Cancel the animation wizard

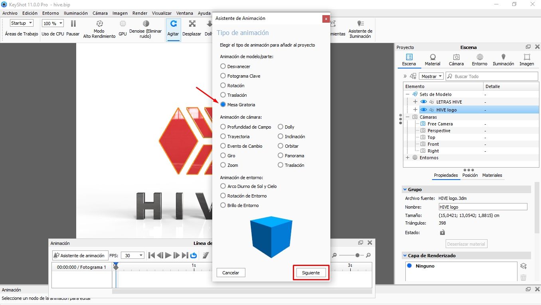click(231, 273)
